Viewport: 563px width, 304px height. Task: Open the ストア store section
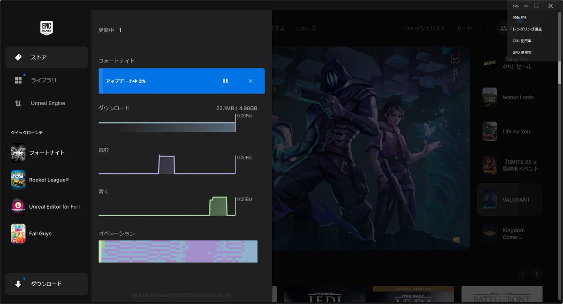[x=46, y=58]
